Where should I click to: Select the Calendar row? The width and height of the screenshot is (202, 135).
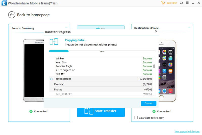pos(101,84)
